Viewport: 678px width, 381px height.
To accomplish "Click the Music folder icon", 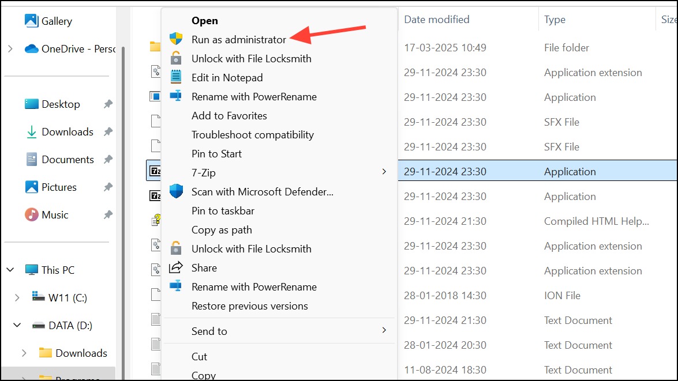I will click(31, 214).
